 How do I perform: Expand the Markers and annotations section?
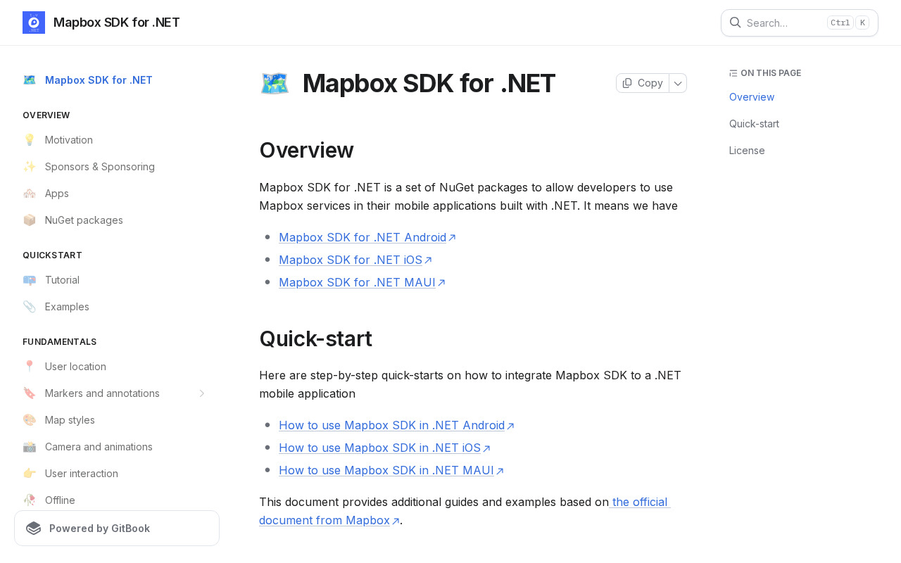202,393
